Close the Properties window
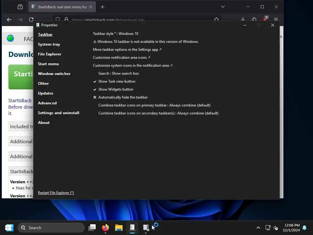This screenshot has height=235, width=313. point(272,25)
